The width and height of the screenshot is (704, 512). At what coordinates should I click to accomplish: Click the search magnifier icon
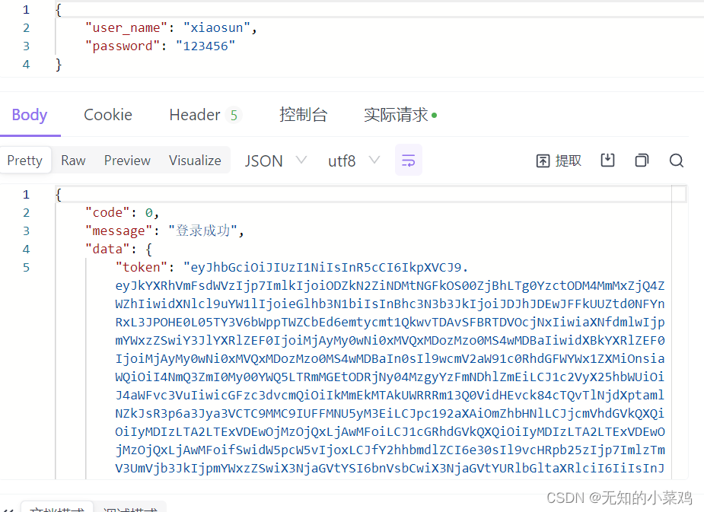(676, 161)
